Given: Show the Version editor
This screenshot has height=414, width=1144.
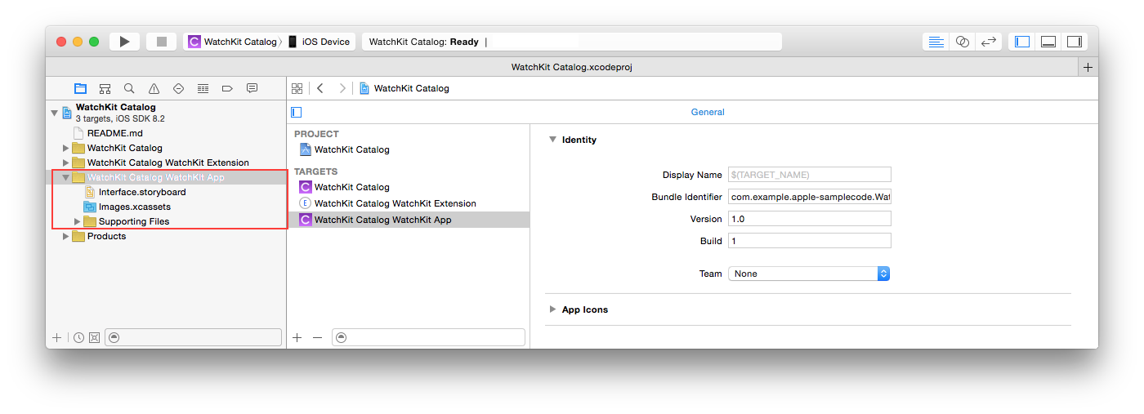Looking at the screenshot, I should 989,42.
